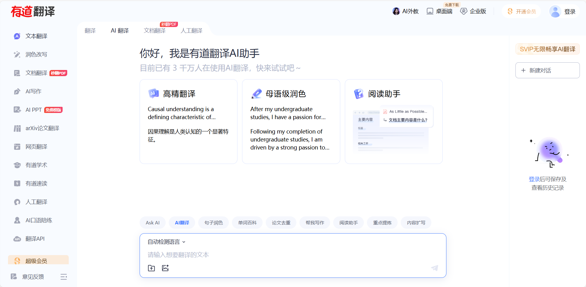The height and width of the screenshot is (287, 586).
Task: Select the AI 翻译 tab
Action: pos(120,31)
